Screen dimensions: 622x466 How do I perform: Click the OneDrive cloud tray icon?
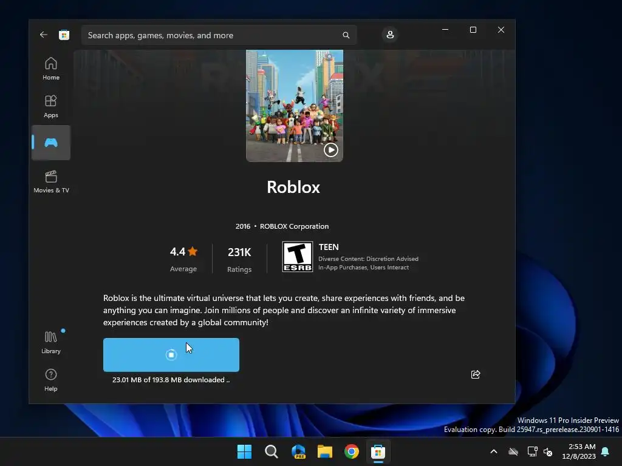click(513, 451)
